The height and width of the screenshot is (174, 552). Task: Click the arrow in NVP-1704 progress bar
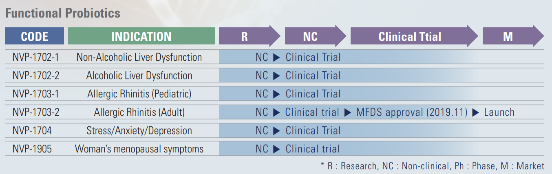click(276, 131)
